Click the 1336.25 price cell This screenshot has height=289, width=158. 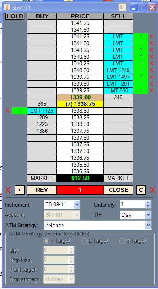pos(80,171)
